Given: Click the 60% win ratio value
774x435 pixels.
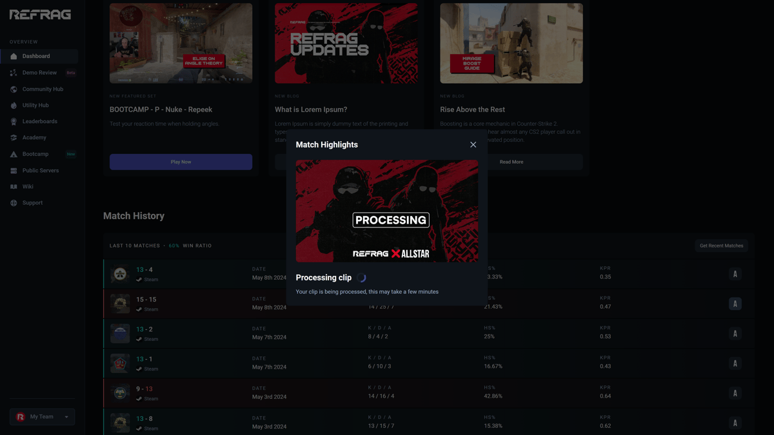Looking at the screenshot, I should click(x=174, y=246).
